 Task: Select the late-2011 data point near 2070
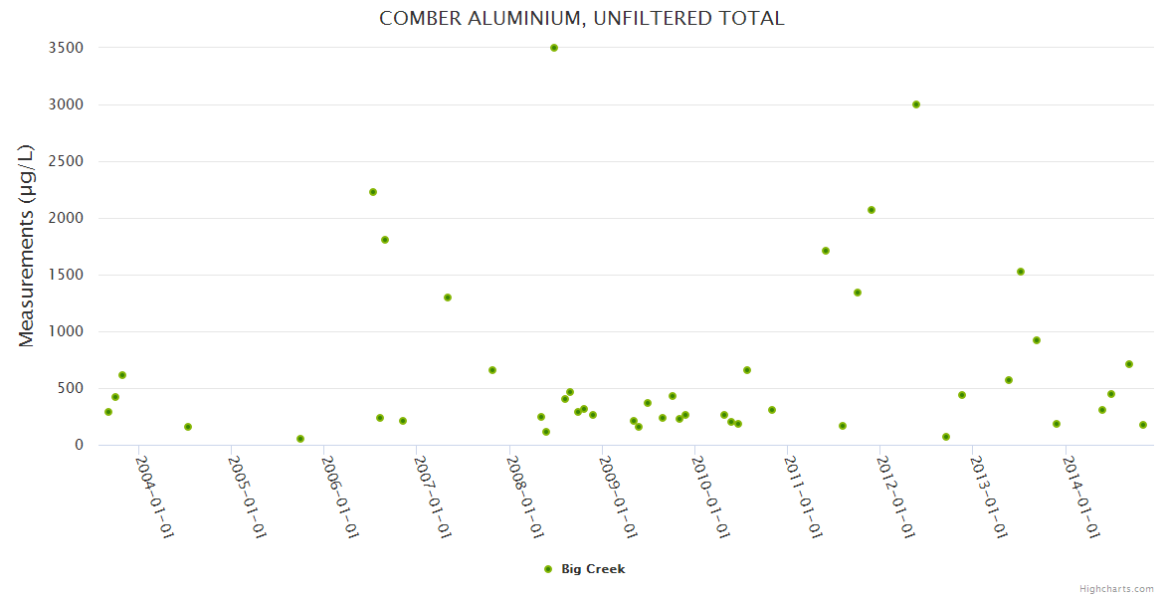coord(872,210)
